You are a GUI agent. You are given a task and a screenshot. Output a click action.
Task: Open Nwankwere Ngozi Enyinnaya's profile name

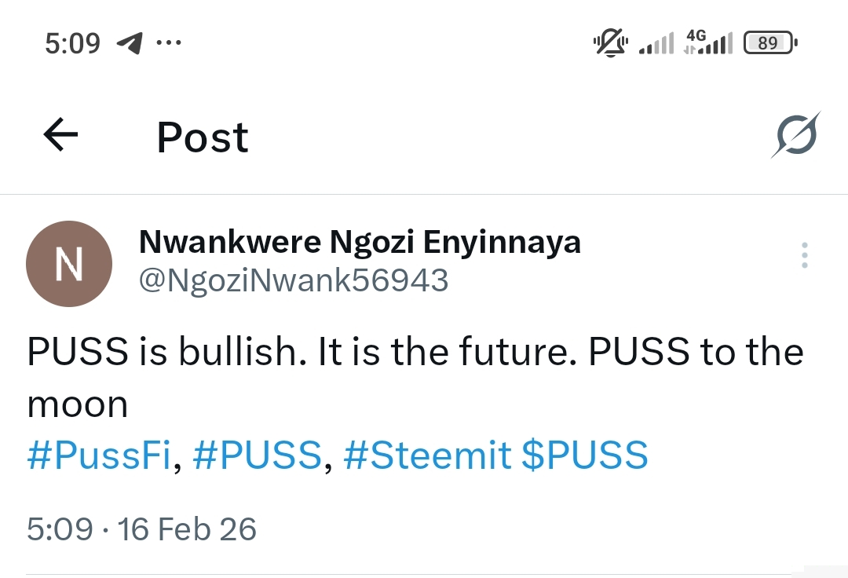tap(360, 243)
